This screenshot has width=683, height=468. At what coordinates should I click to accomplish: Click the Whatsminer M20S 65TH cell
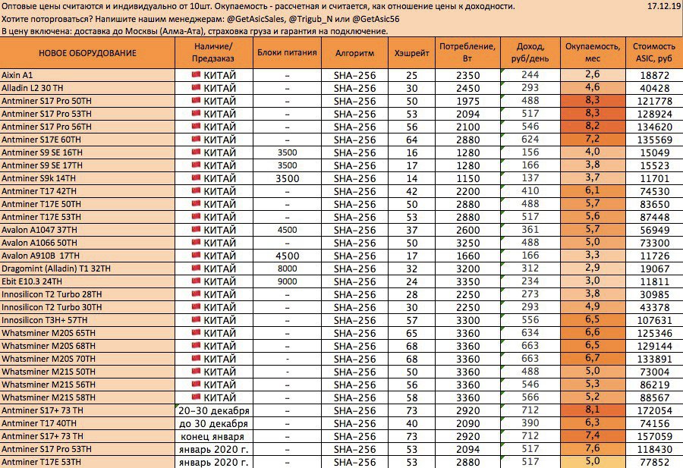[x=87, y=333]
